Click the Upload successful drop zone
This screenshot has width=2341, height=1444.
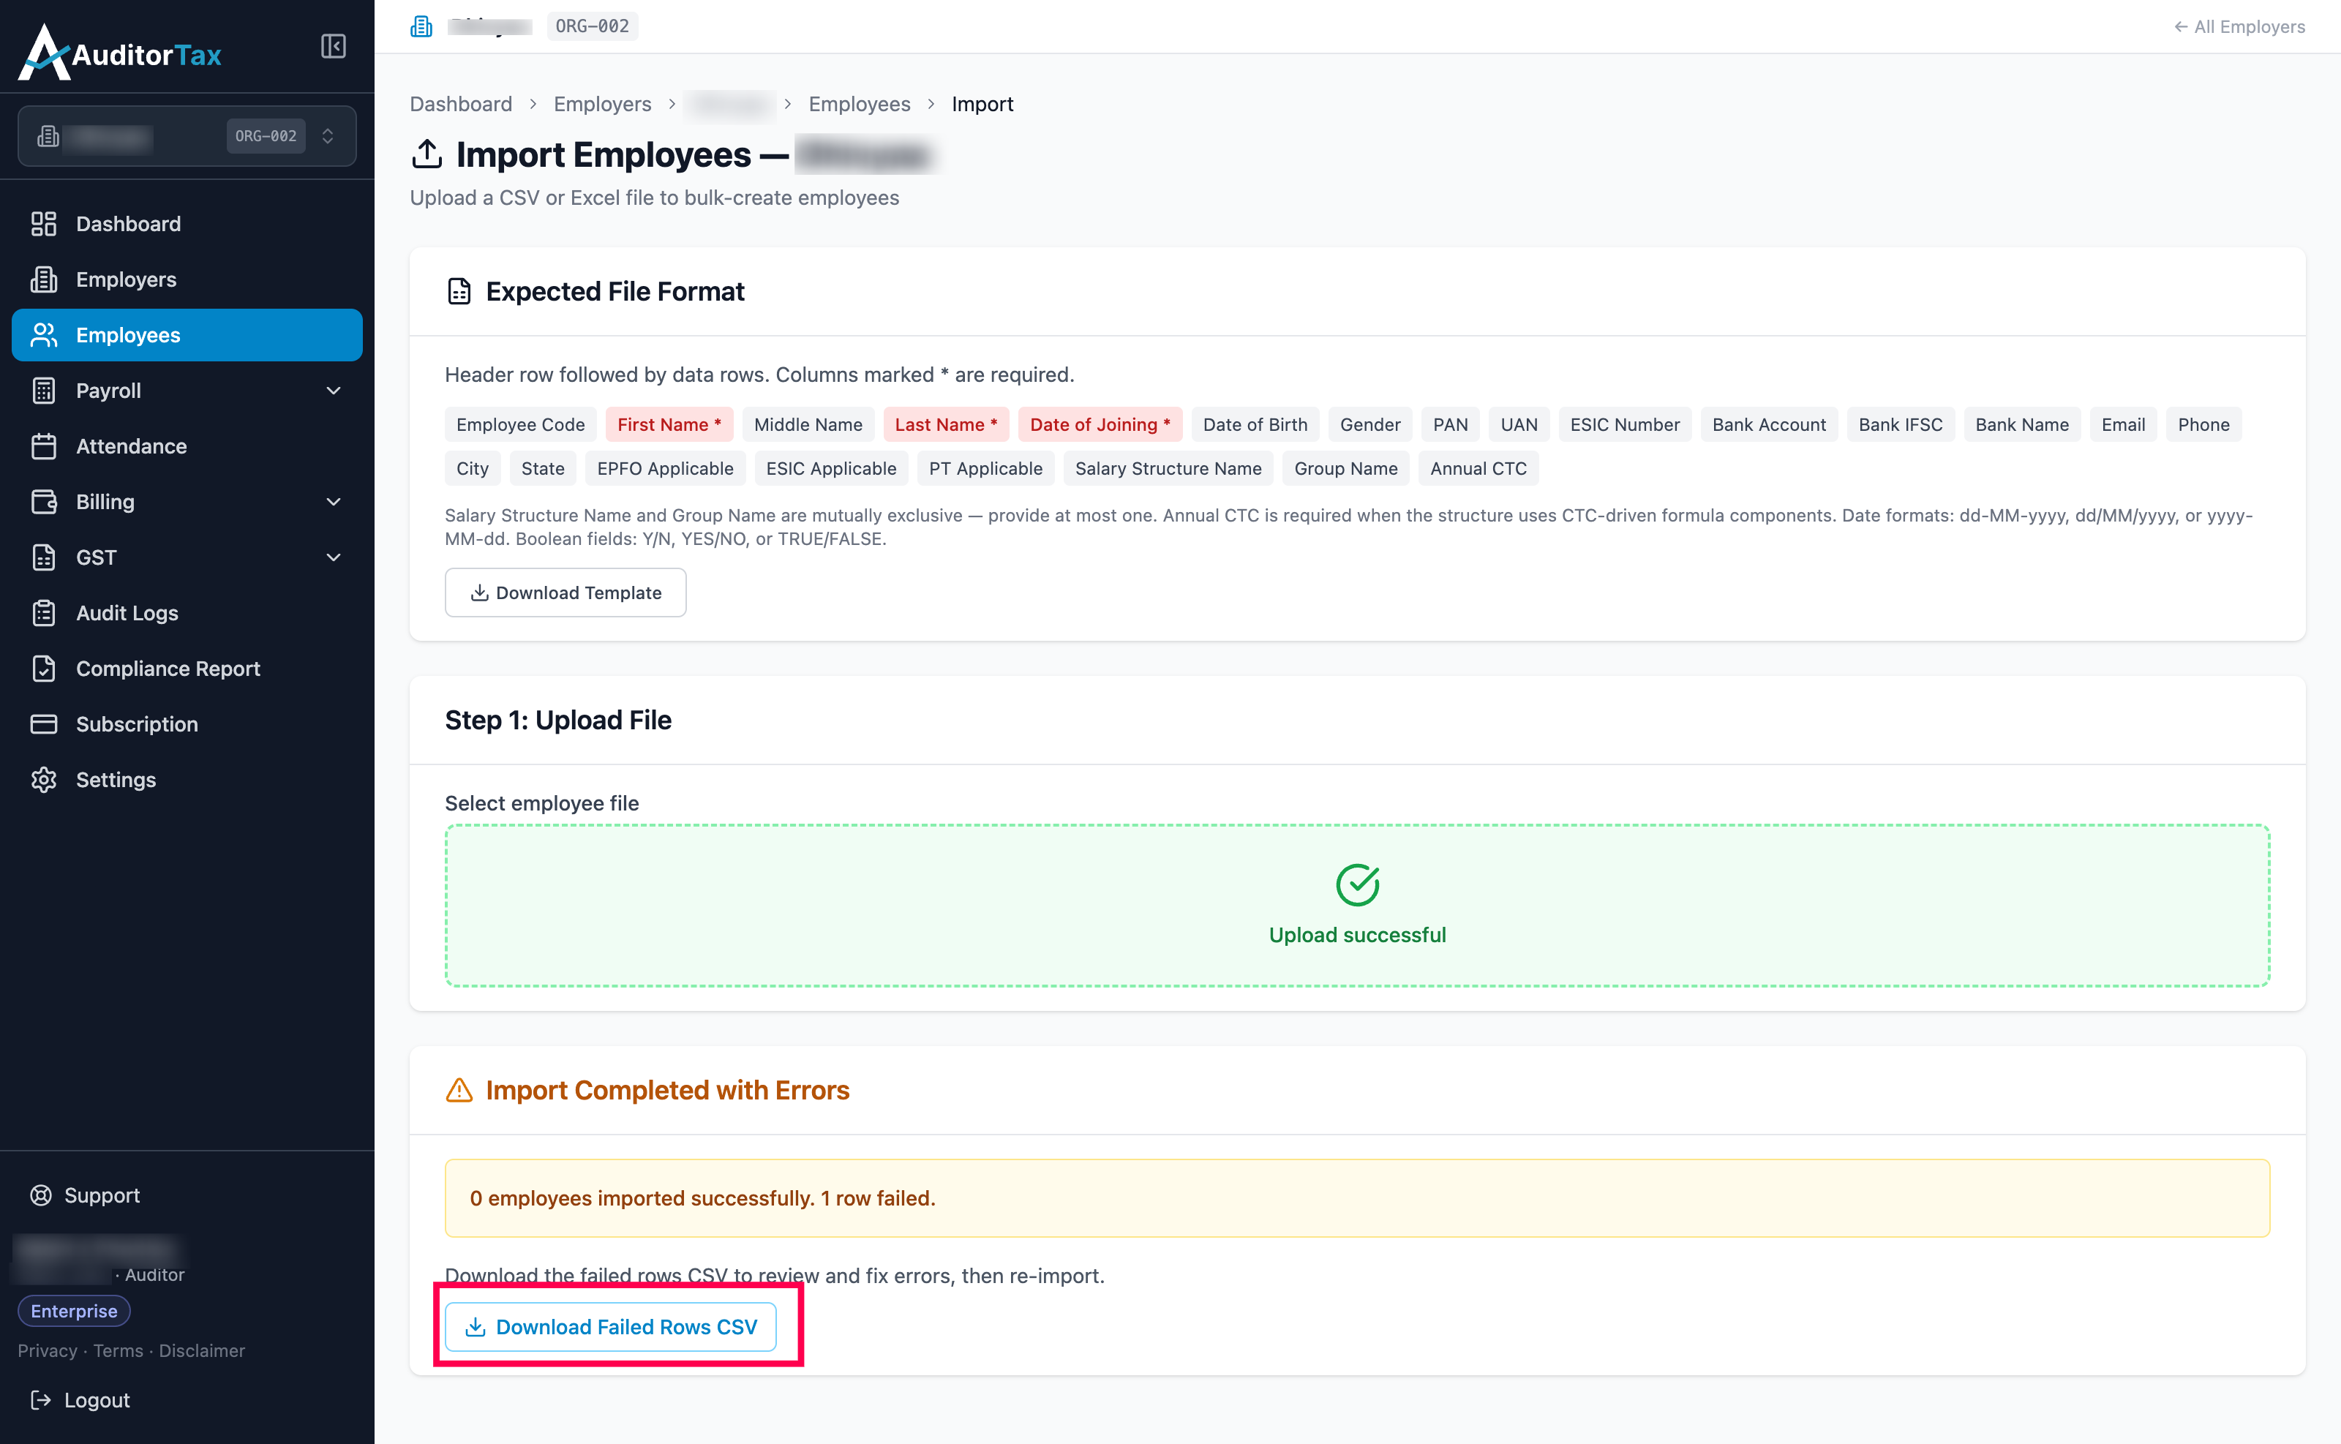(x=1357, y=906)
